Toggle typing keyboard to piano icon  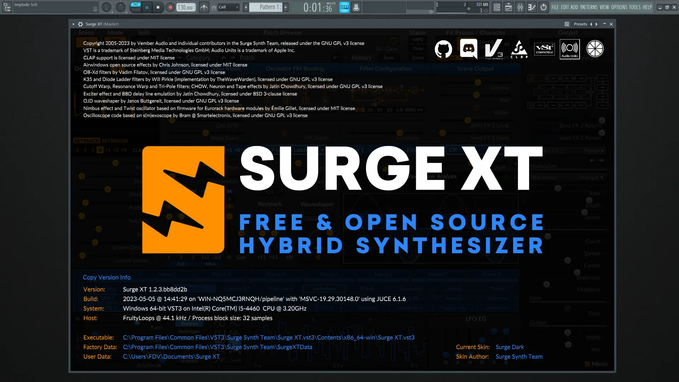(x=344, y=7)
